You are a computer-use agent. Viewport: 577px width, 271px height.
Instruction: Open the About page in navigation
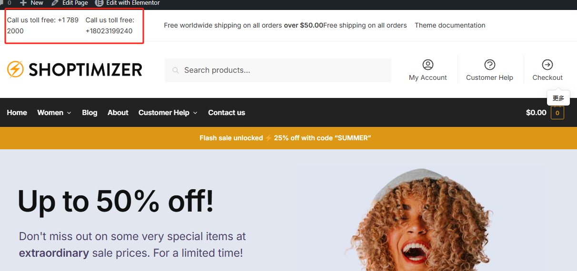118,113
